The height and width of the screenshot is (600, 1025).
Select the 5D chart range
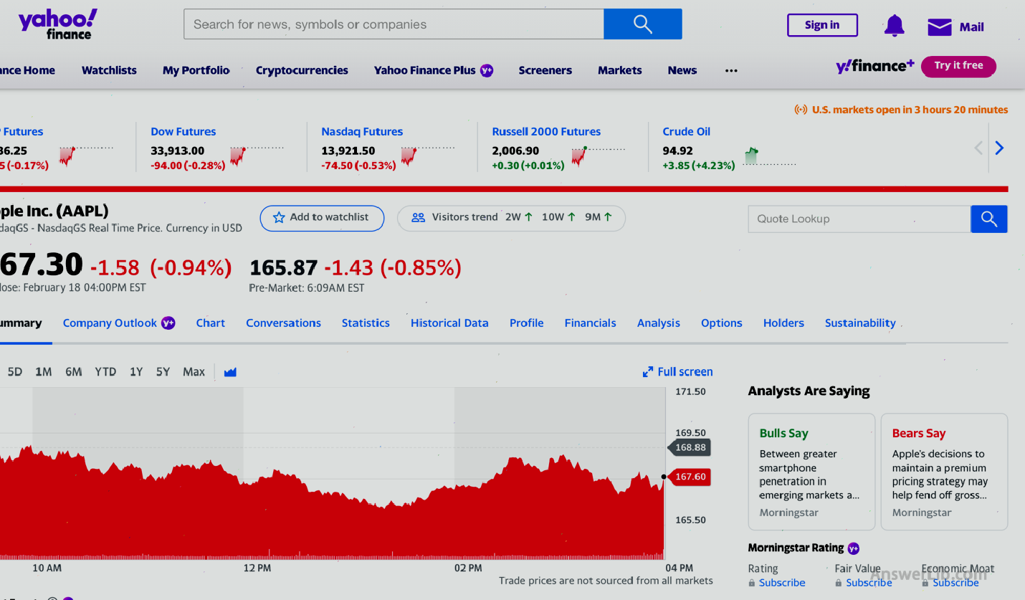click(x=15, y=372)
